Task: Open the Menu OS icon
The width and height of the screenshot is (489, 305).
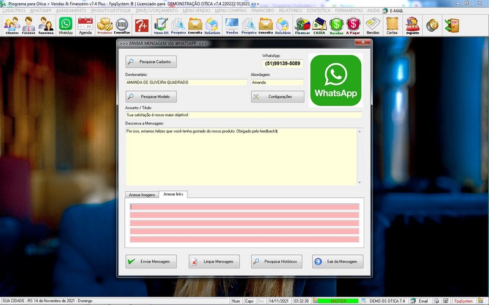Action: coord(161,26)
